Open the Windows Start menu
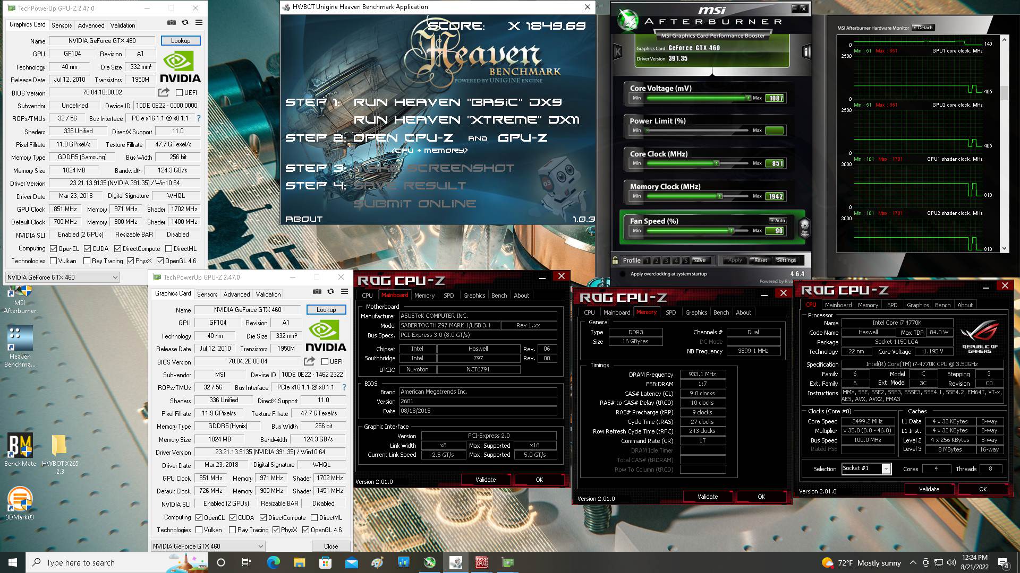The width and height of the screenshot is (1020, 573). (13, 562)
